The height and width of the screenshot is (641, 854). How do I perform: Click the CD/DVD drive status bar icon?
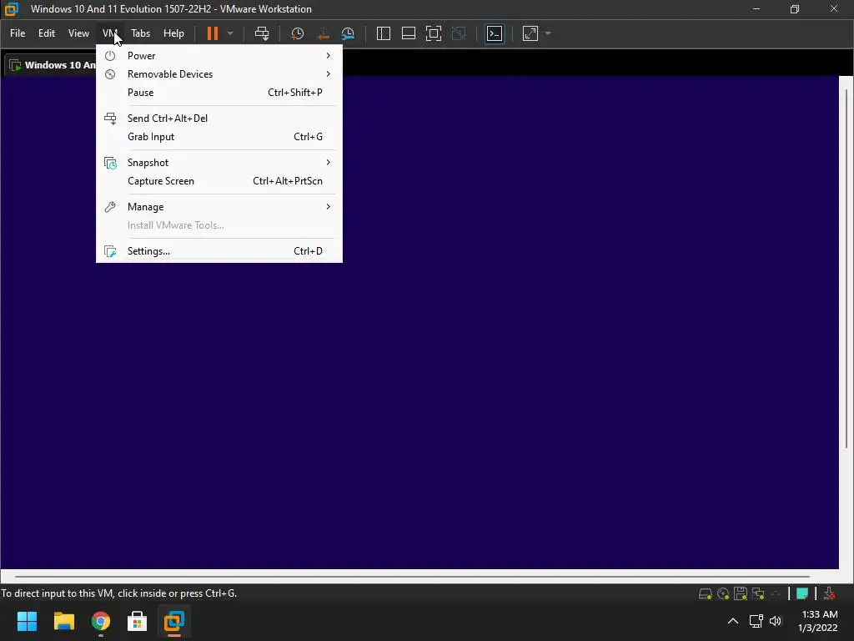723,593
